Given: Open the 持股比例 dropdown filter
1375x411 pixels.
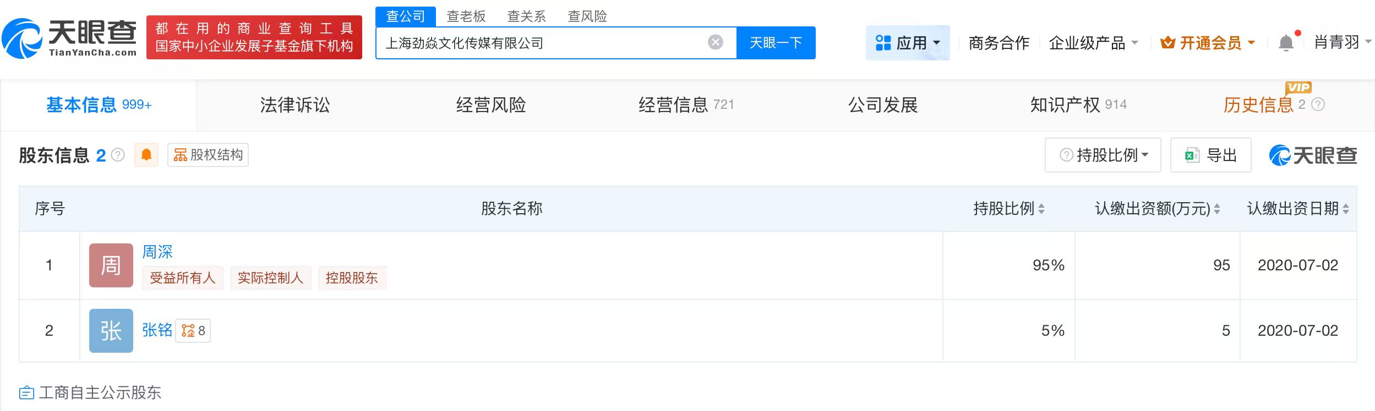Looking at the screenshot, I should 1103,155.
